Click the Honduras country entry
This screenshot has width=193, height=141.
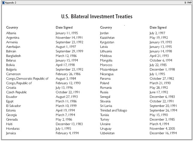(13, 129)
